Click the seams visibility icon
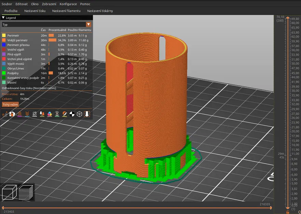 point(35,114)
